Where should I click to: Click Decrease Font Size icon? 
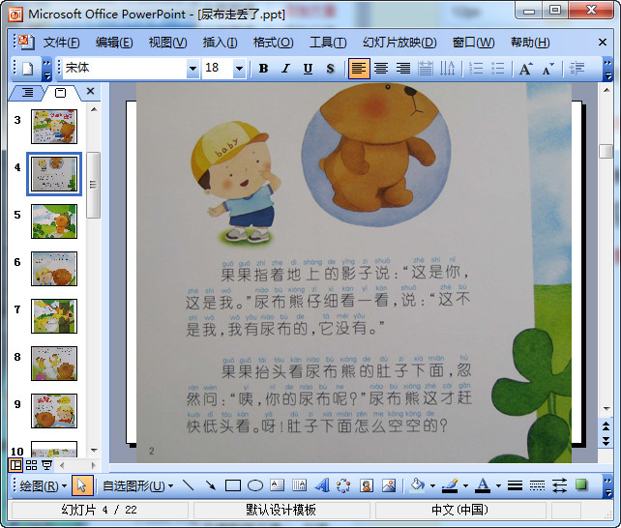coord(548,69)
